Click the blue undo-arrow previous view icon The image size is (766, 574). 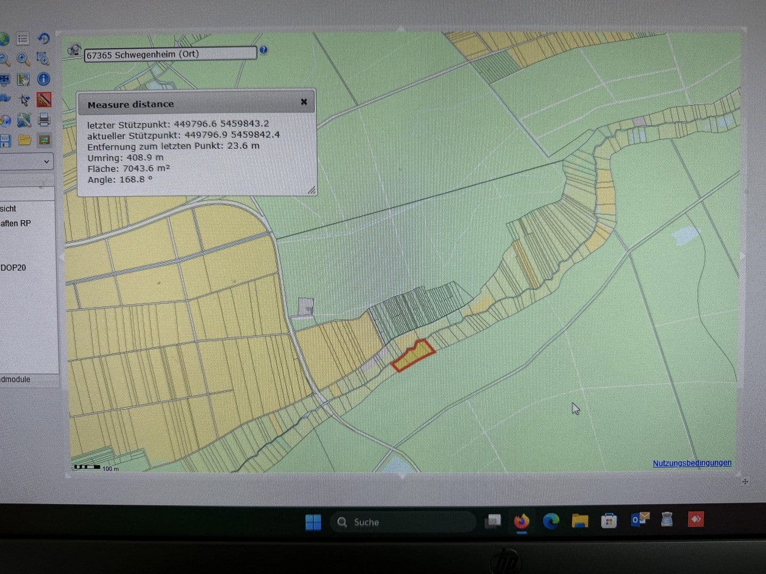click(44, 38)
